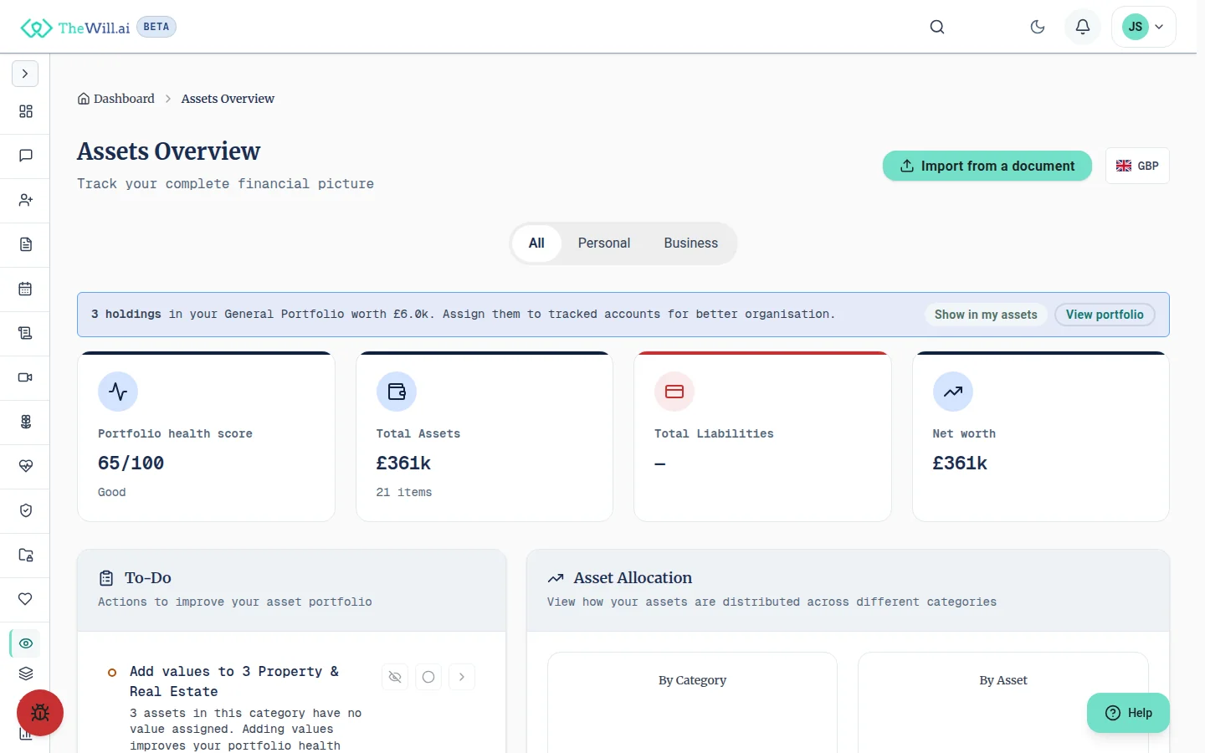The image size is (1205, 753).
Task: Click the Assets Overview breadcrumb
Action: pyautogui.click(x=228, y=99)
